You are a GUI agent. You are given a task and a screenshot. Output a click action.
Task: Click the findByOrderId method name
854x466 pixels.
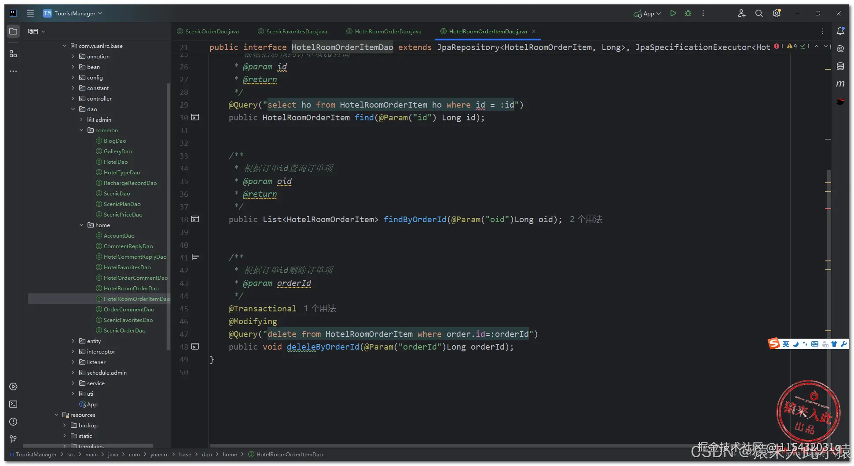[415, 219]
